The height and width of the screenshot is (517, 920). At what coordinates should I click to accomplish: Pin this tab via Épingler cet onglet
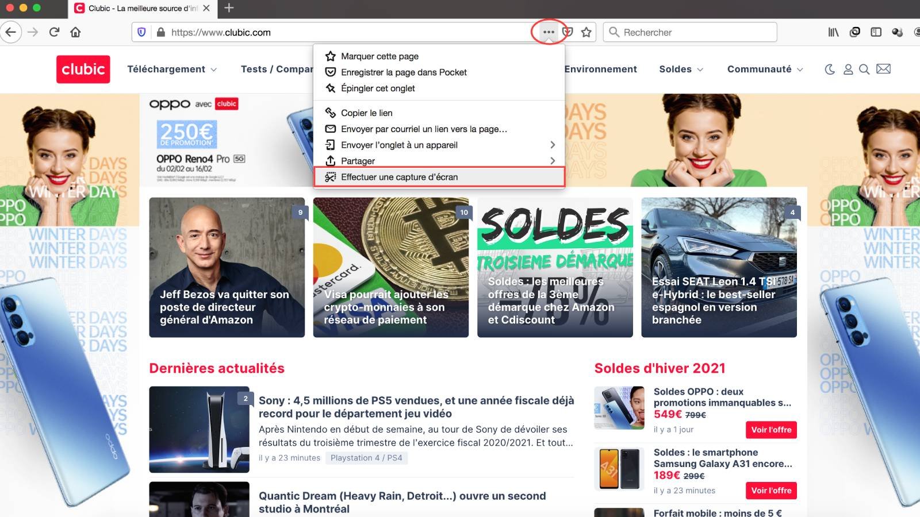pos(378,88)
